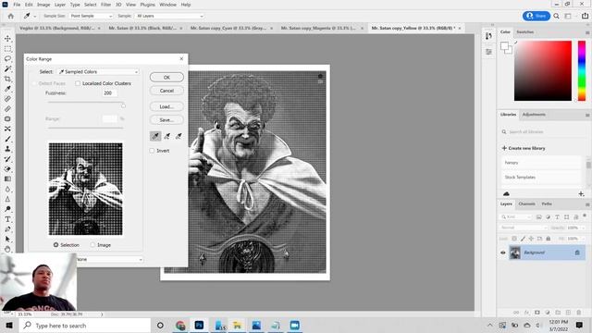Select the Magic Wand tool
This screenshot has height=333, width=592.
click(7, 68)
